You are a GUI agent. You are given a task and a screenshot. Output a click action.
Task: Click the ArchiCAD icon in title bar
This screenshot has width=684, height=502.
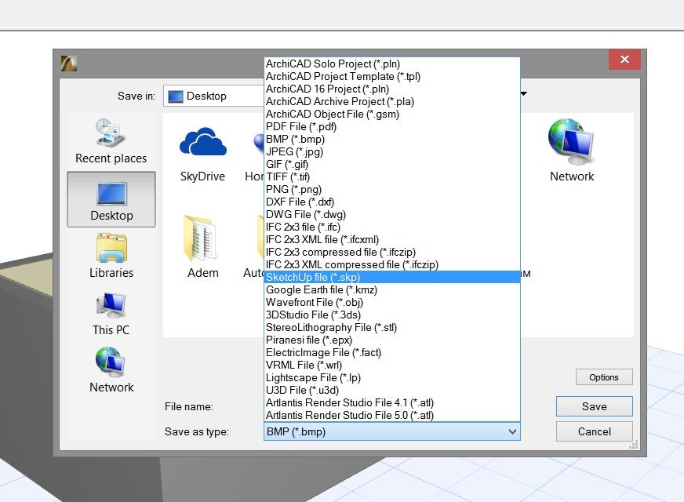coord(69,64)
